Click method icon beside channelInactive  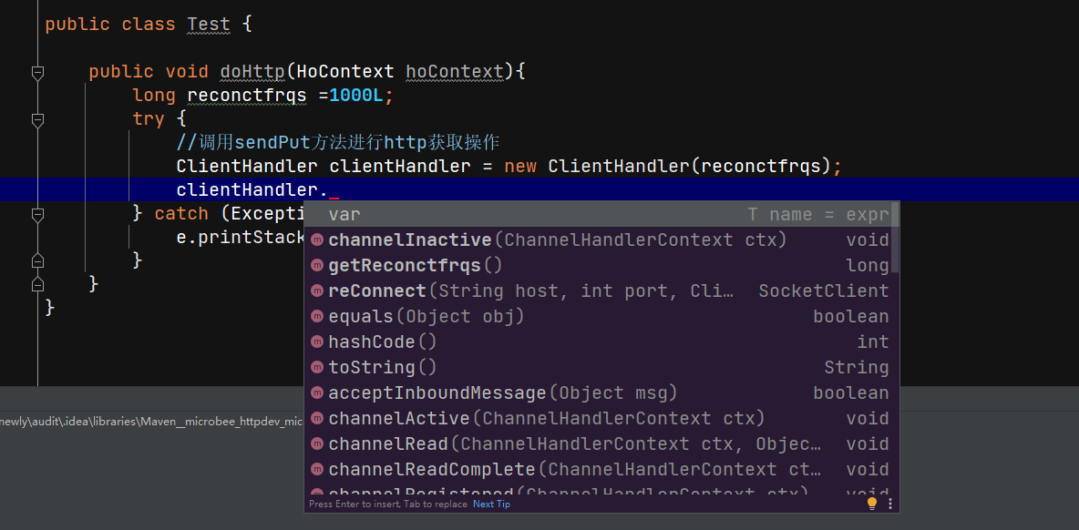(317, 240)
